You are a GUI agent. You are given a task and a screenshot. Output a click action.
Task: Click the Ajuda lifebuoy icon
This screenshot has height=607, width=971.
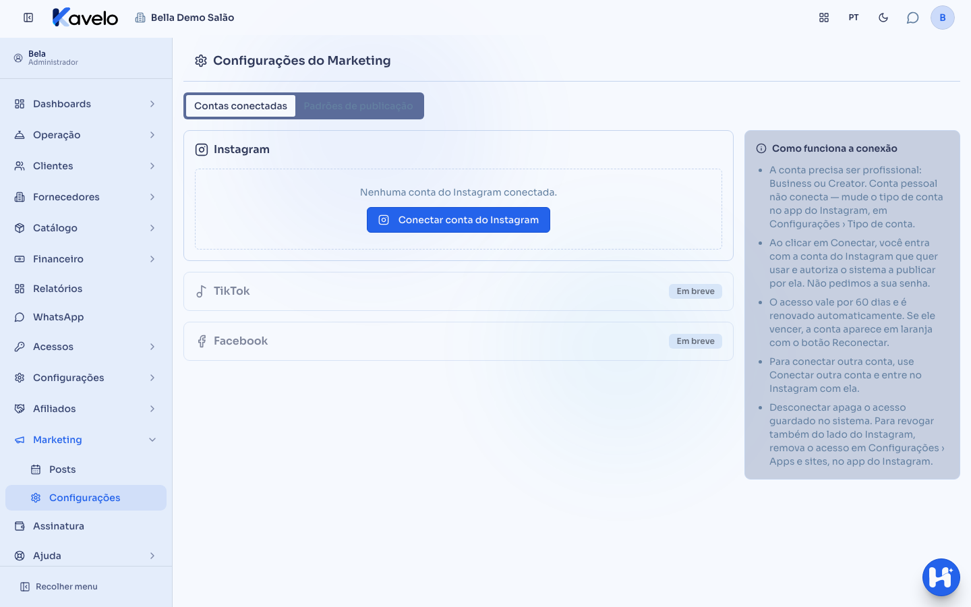coord(20,556)
